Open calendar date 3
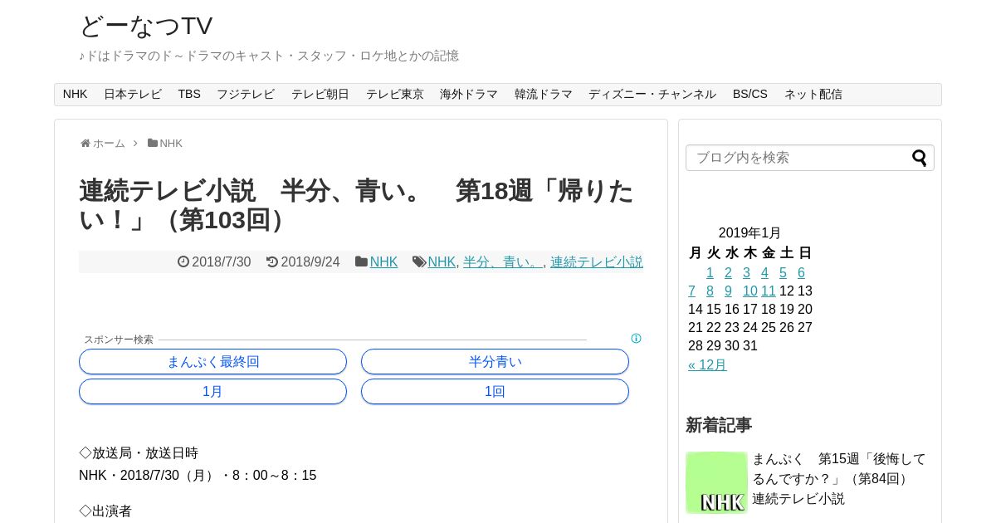 click(x=746, y=273)
